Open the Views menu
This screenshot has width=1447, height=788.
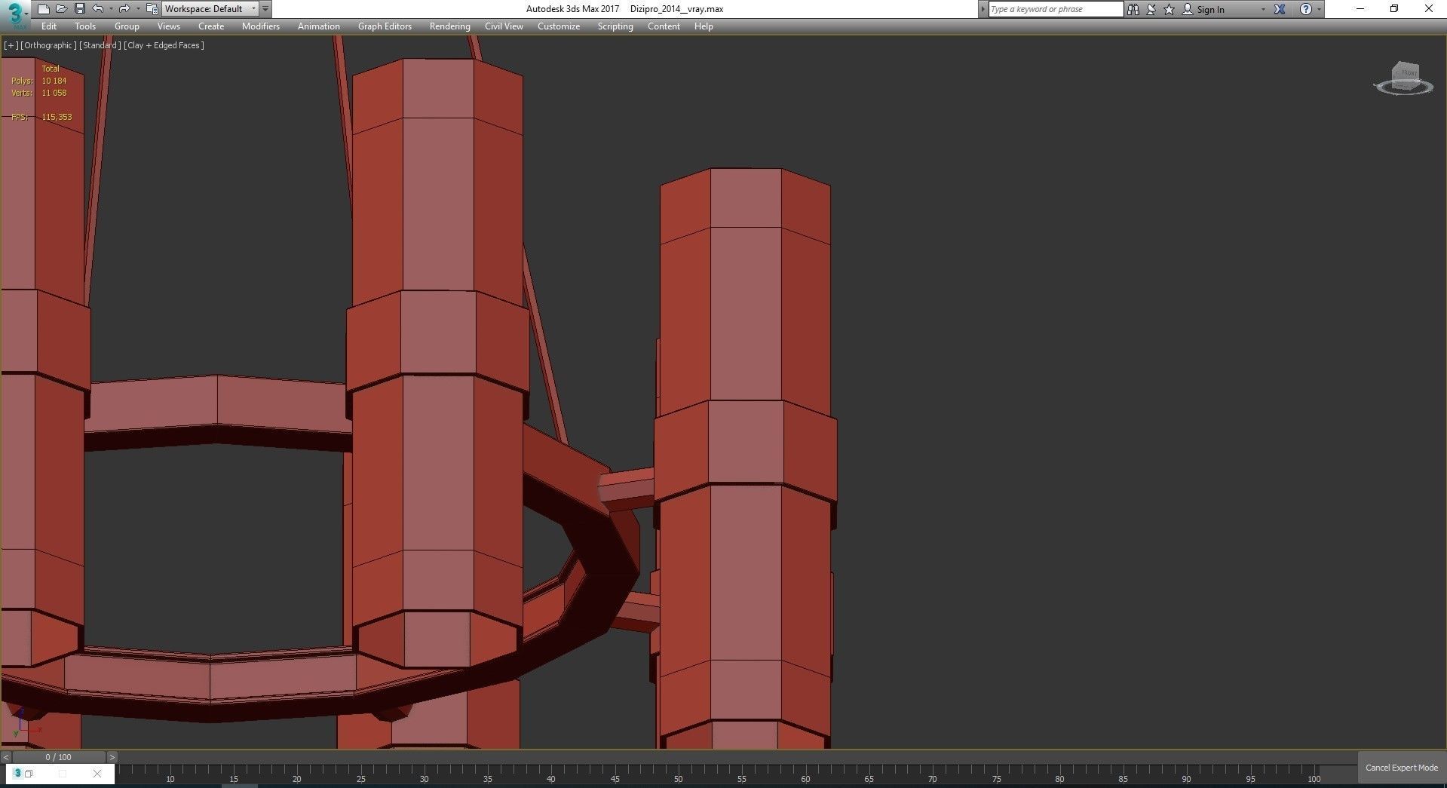[x=169, y=26]
